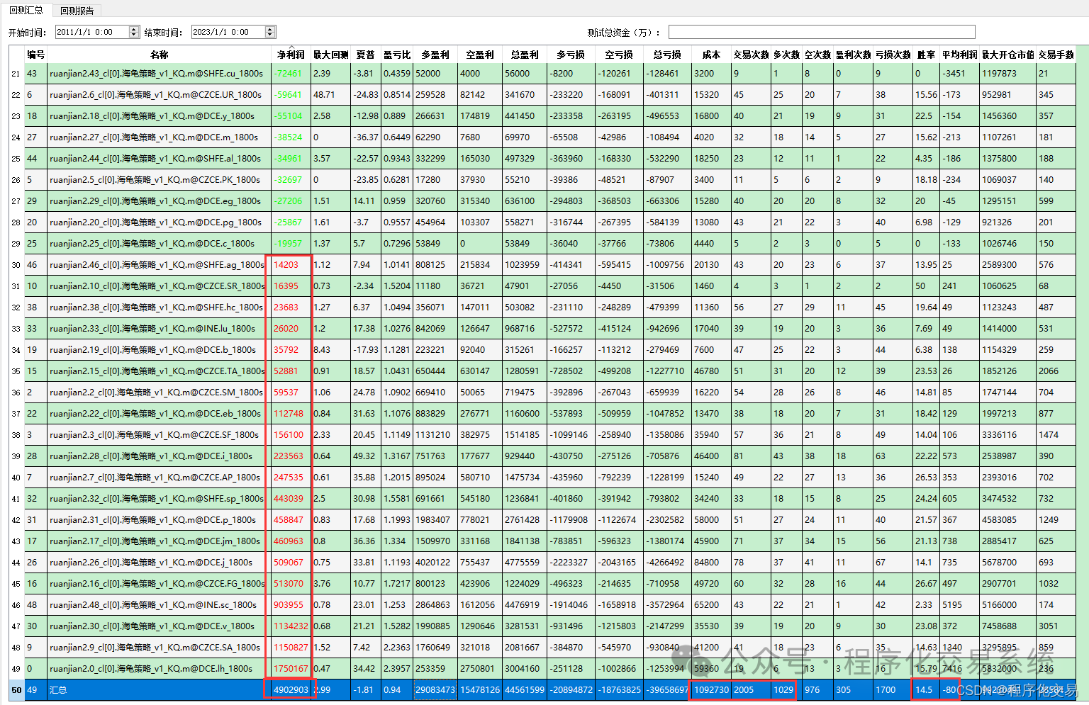Click the max drawdown cell 48.71
1089x705 pixels.
click(331, 95)
